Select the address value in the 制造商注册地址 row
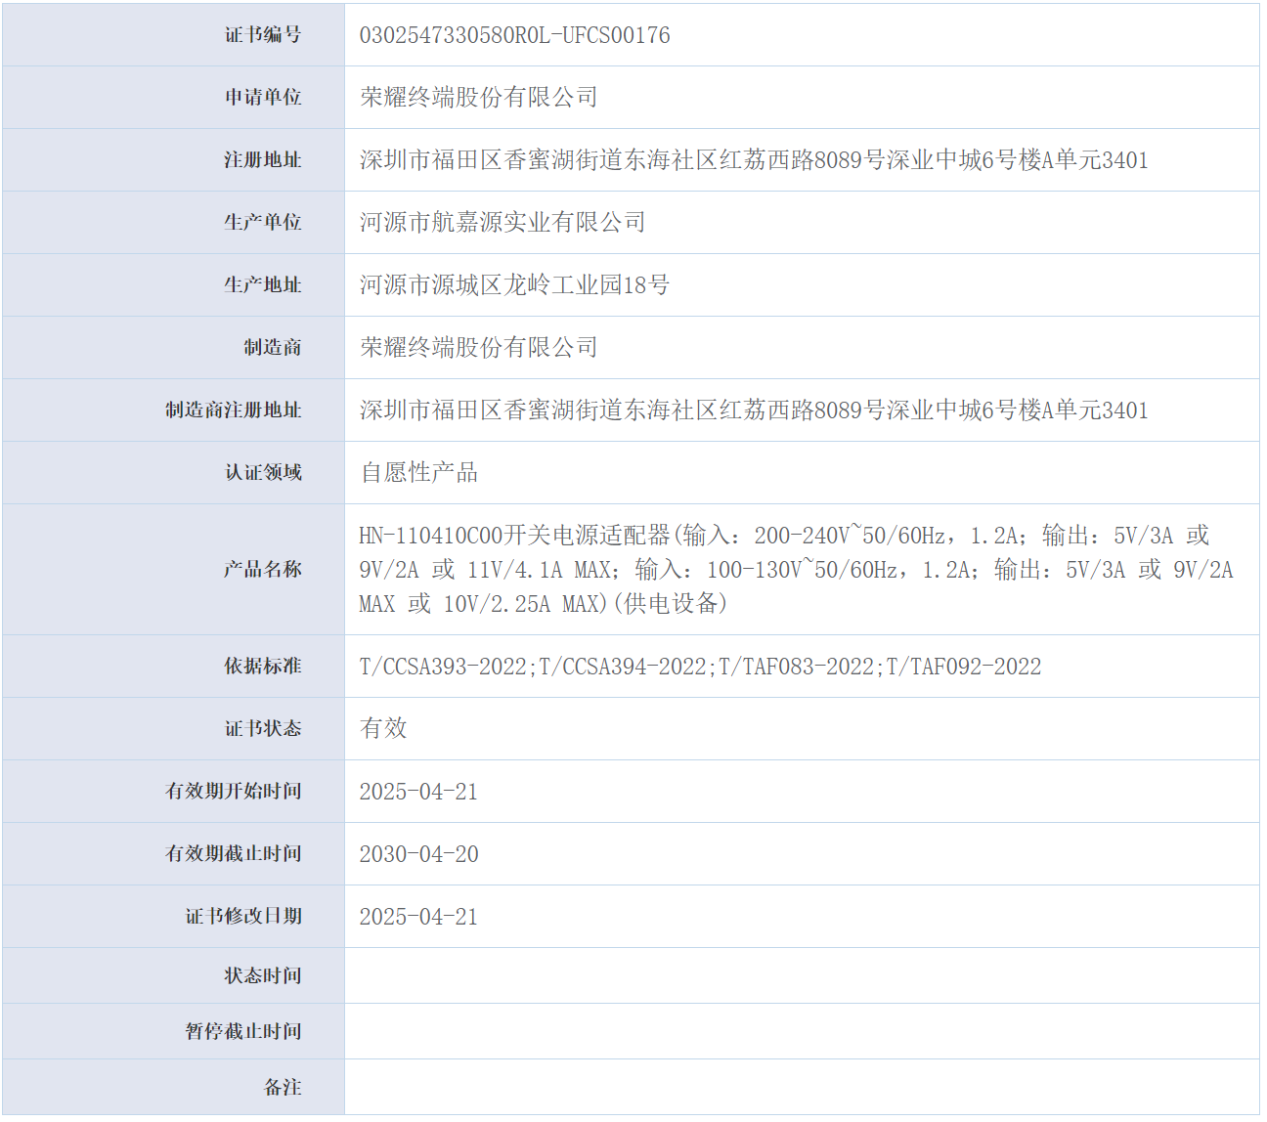Image resolution: width=1267 pixels, height=1122 pixels. [x=754, y=410]
